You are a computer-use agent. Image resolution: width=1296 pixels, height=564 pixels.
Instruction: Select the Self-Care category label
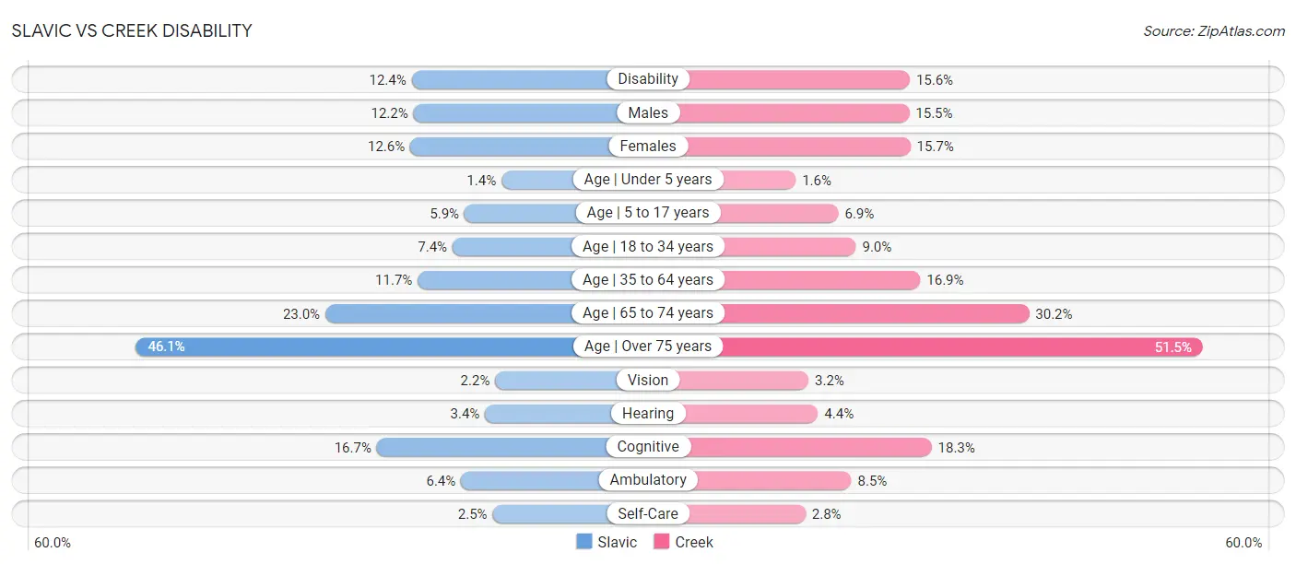648,513
